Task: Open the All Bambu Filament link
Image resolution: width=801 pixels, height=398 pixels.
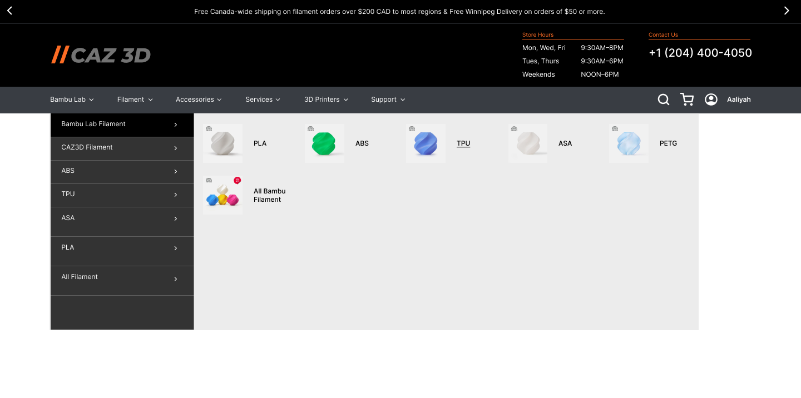Action: (269, 195)
